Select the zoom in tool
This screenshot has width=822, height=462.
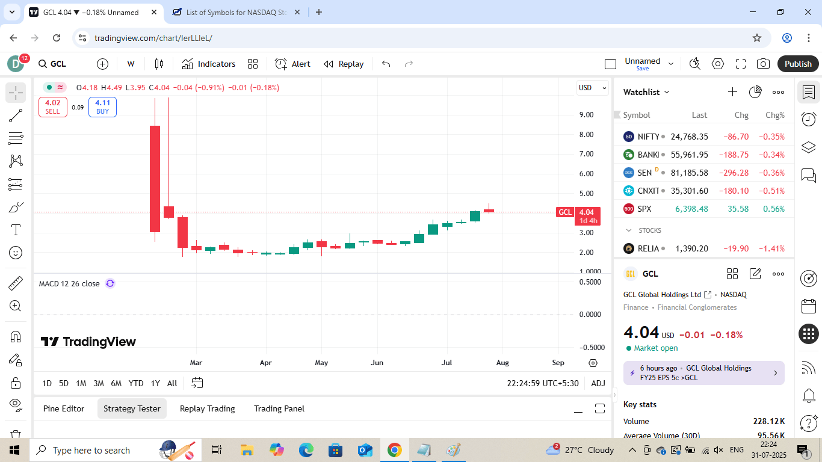click(x=16, y=306)
